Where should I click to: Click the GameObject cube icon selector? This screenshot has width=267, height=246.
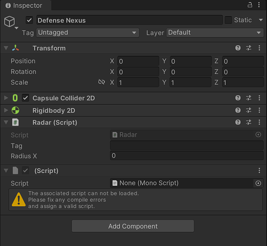[x=10, y=22]
